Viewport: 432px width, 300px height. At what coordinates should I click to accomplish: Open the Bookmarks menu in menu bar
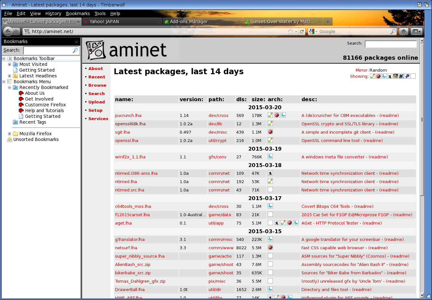pos(78,13)
